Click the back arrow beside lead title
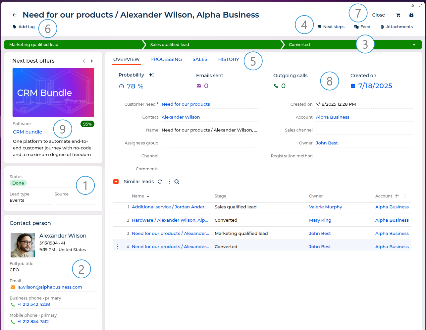Viewport: 426px width, 330px height. pos(14,15)
